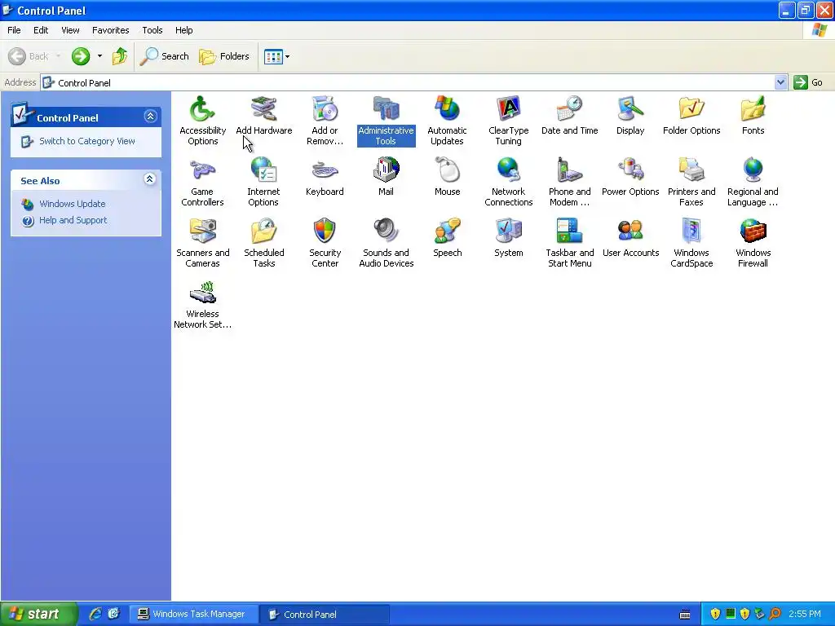
Task: Open Power Options icon
Action: click(630, 170)
